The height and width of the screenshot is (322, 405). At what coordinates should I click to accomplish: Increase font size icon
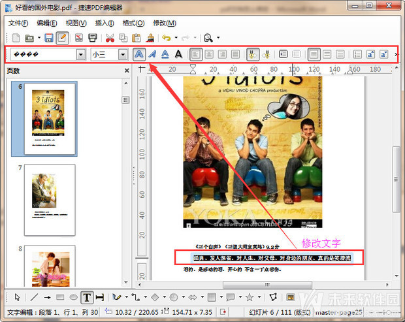[x=370, y=54]
